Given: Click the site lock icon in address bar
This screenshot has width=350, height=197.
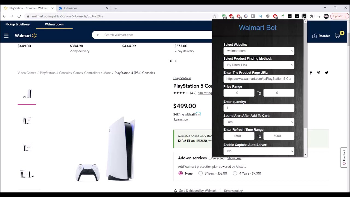Looking at the screenshot, I should point(28,16).
